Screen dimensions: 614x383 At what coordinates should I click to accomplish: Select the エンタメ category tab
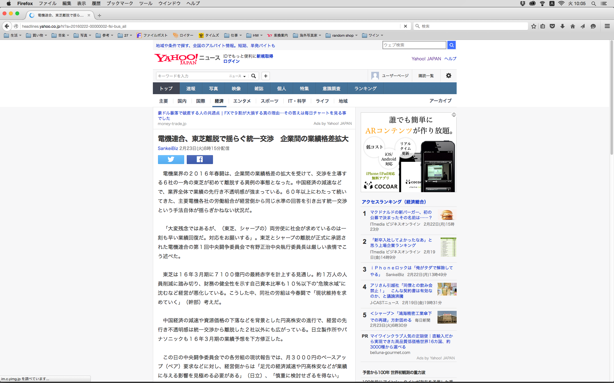coord(242,101)
